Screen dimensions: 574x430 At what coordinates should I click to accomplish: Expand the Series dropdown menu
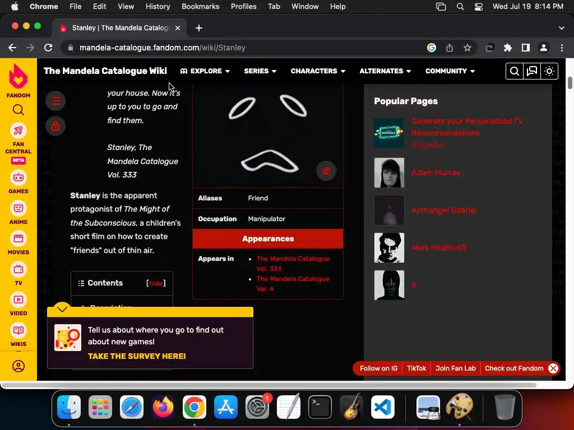coord(260,71)
